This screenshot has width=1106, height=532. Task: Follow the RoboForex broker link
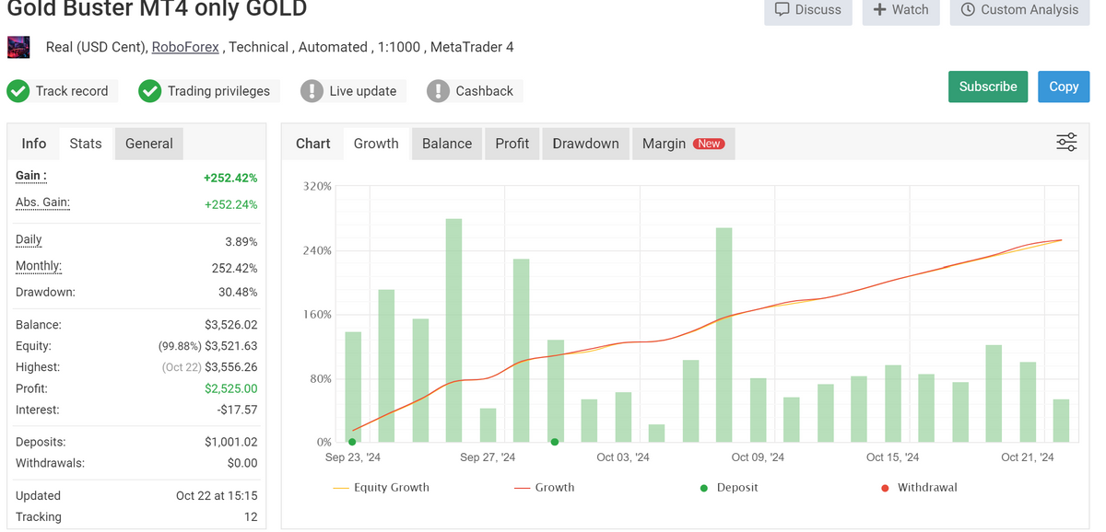tap(185, 47)
